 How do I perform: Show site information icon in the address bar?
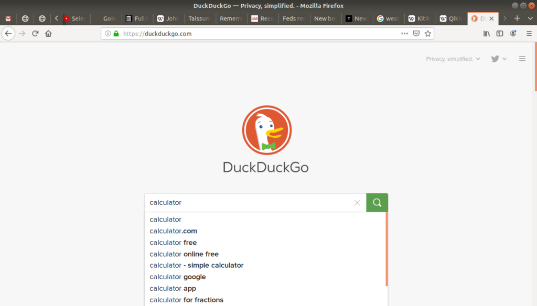[108, 34]
